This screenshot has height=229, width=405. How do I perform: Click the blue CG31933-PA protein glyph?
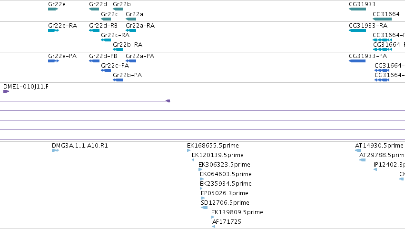pos(357,61)
